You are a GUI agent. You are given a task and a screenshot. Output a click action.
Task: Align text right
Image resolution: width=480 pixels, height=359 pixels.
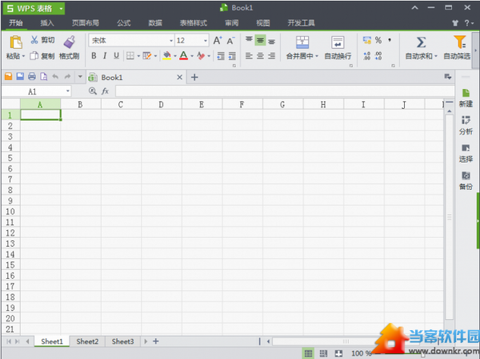tap(271, 56)
